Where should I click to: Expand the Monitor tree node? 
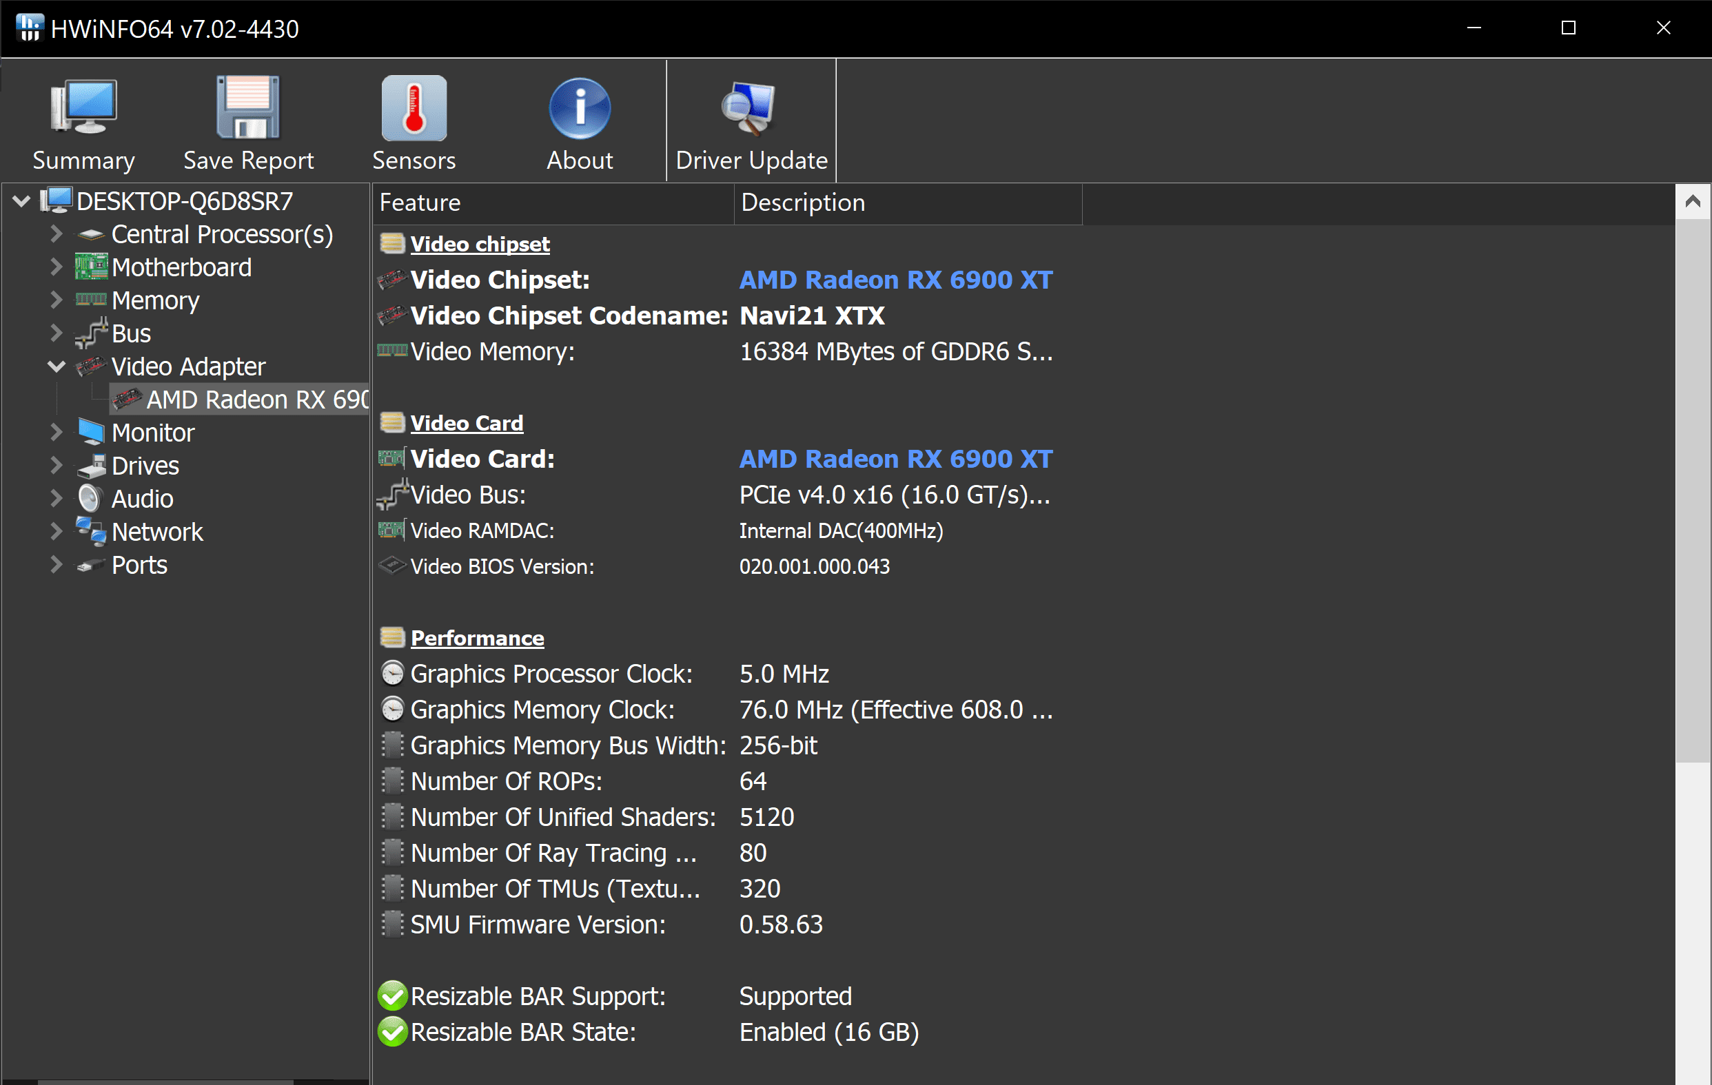pos(56,433)
